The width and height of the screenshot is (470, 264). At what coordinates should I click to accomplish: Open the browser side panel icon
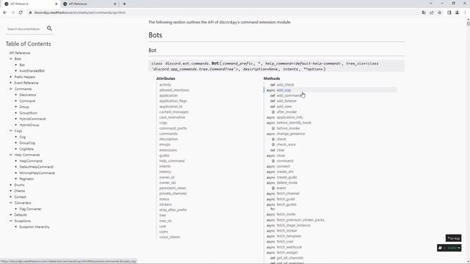click(x=449, y=12)
